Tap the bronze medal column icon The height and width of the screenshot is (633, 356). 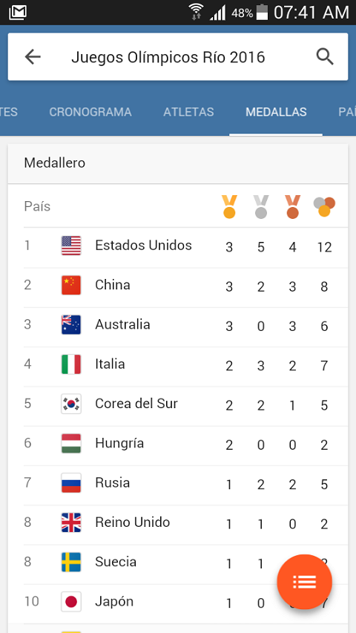[x=293, y=207]
